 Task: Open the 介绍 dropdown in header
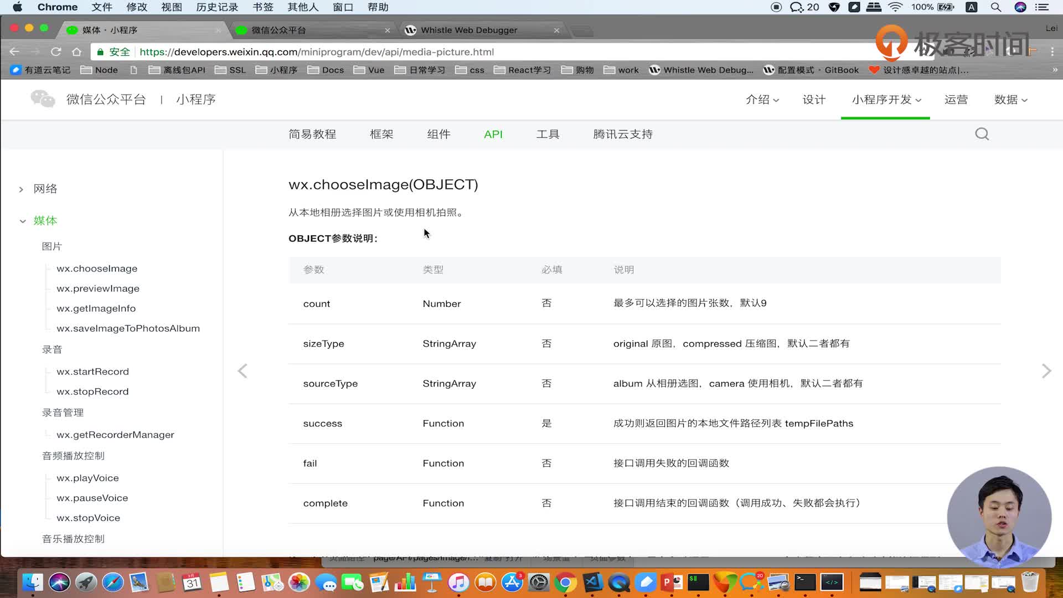pos(762,100)
